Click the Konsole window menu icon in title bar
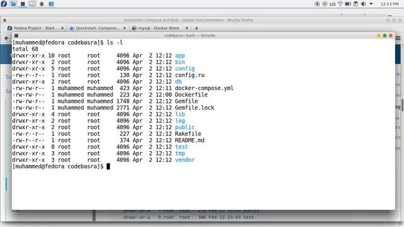The height and width of the screenshot is (227, 404). (x=16, y=35)
